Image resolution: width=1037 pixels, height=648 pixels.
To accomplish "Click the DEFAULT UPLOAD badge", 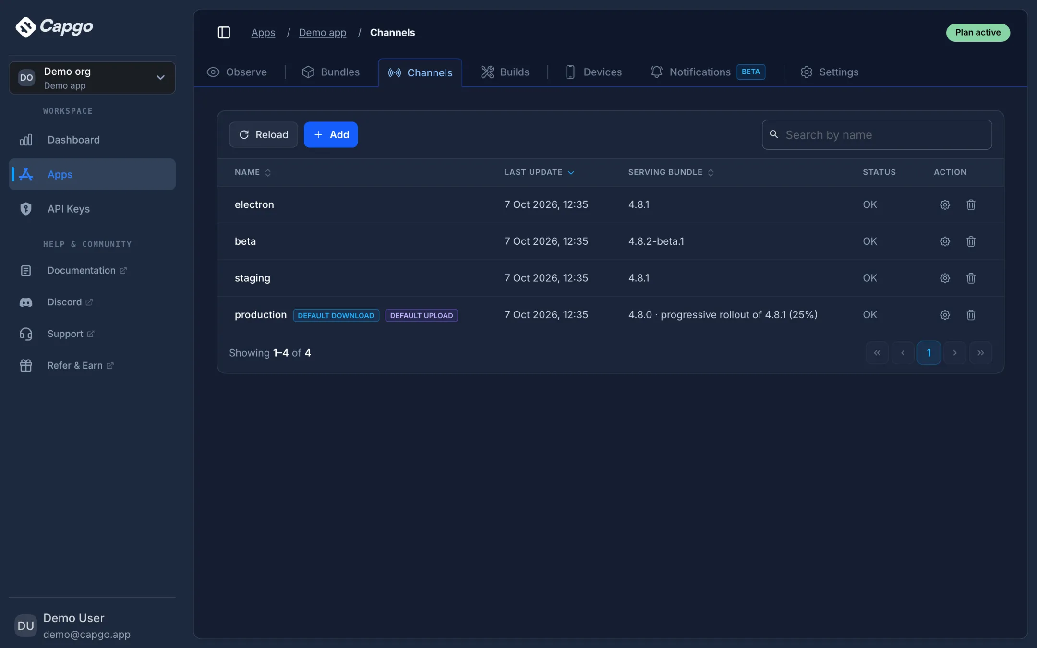I will pyautogui.click(x=422, y=315).
